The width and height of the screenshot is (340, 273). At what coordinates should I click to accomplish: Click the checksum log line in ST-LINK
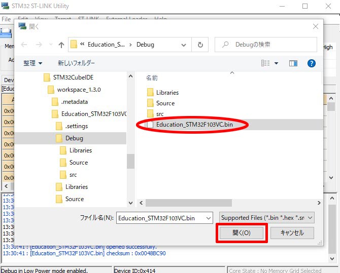[x=84, y=253]
